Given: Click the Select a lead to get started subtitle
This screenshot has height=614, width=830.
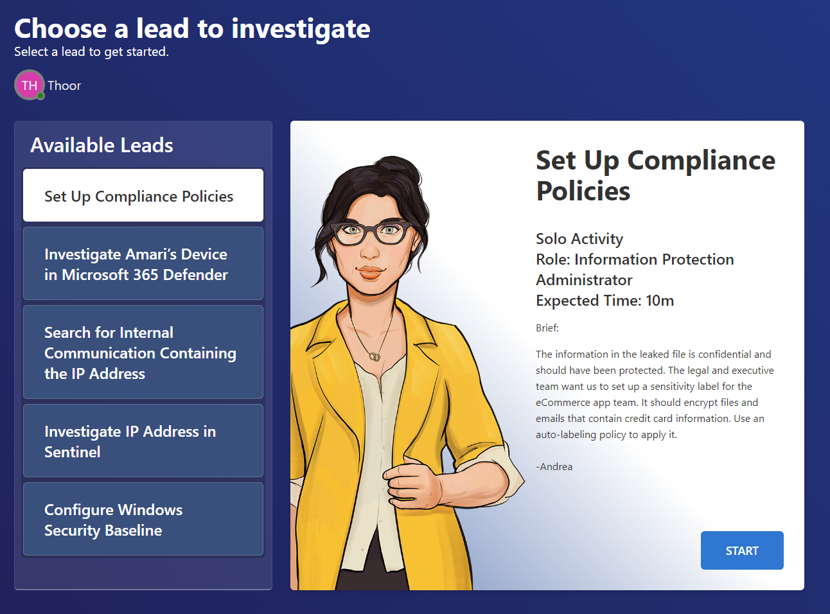Looking at the screenshot, I should point(91,52).
